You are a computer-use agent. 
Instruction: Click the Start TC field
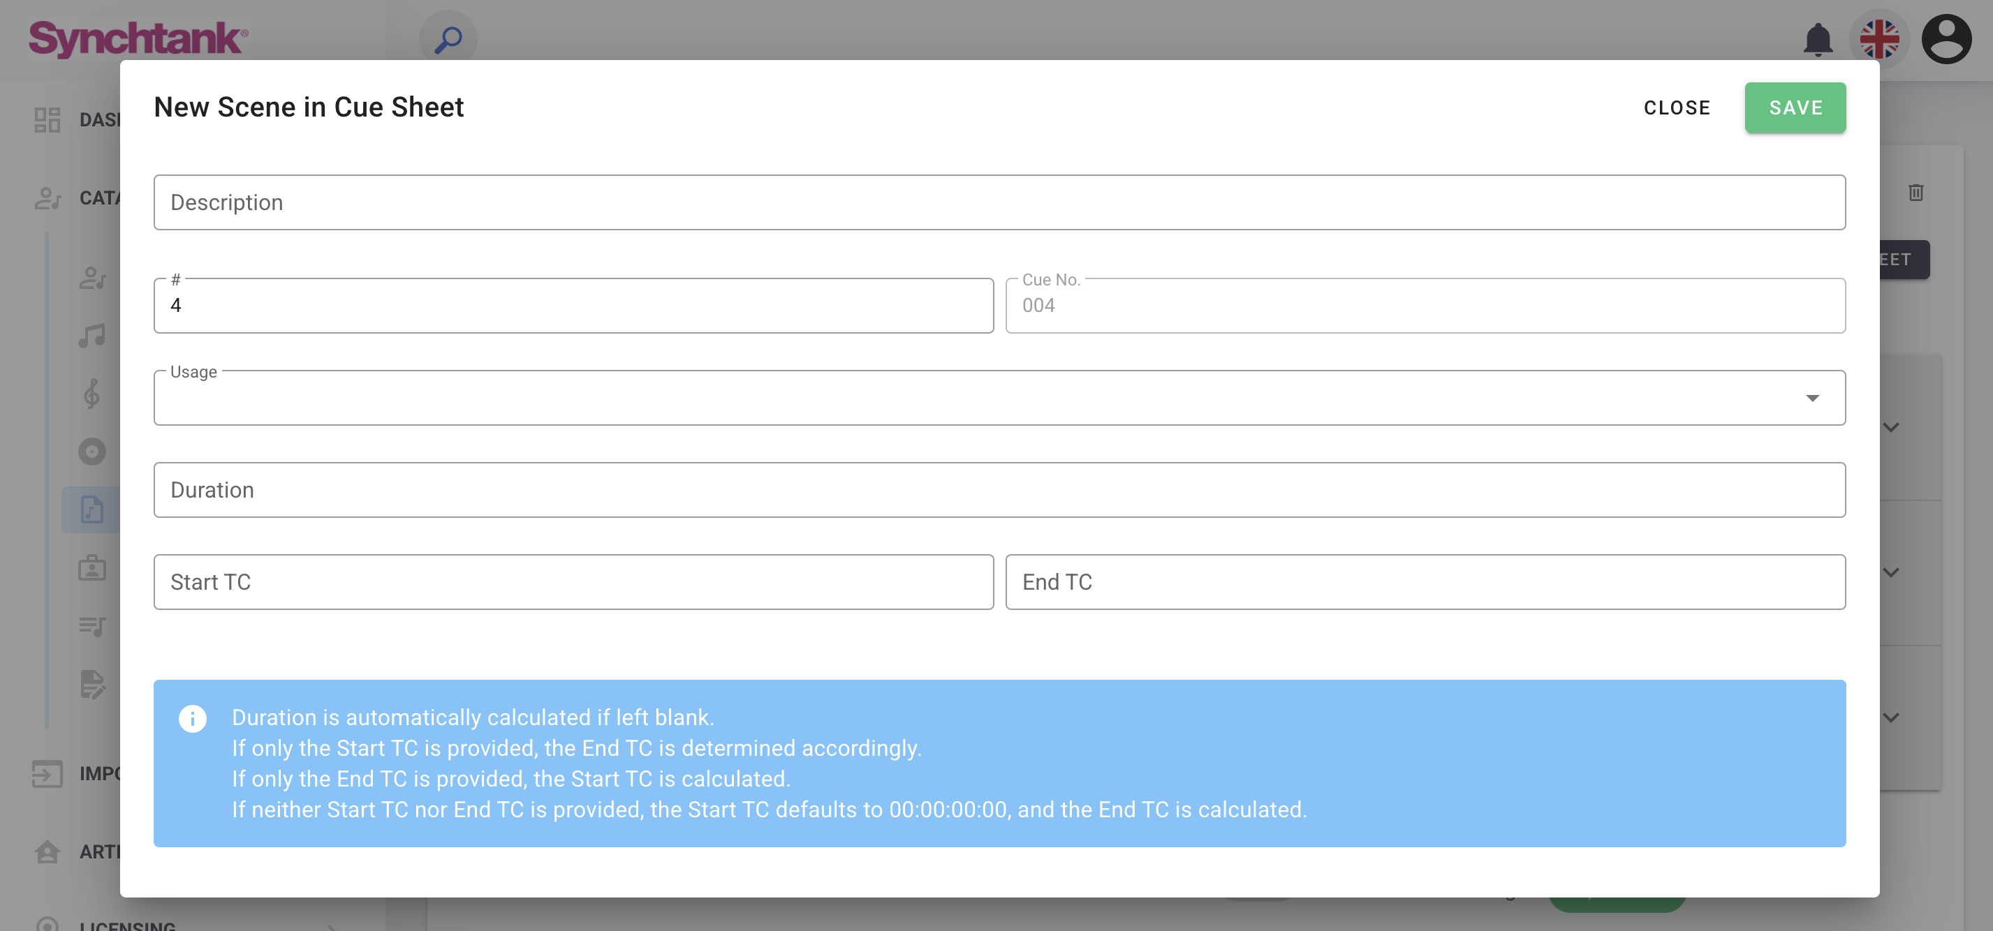[573, 582]
